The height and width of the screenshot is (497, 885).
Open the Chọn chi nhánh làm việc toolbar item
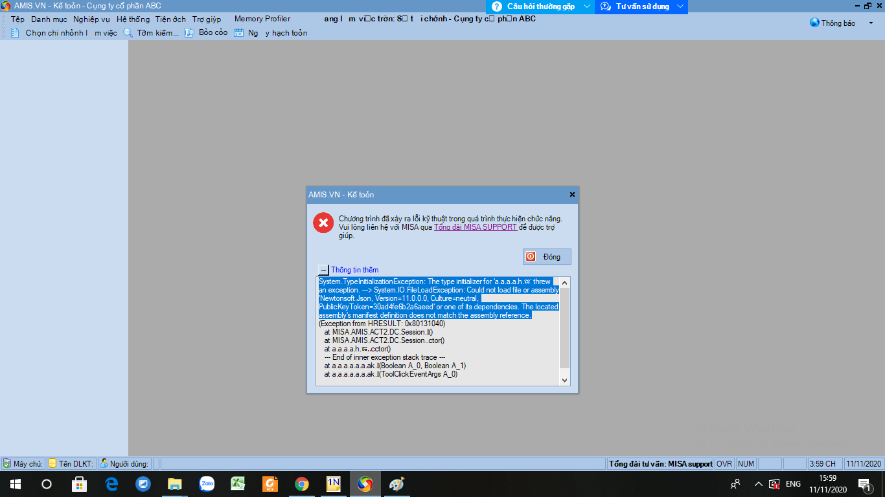point(71,32)
